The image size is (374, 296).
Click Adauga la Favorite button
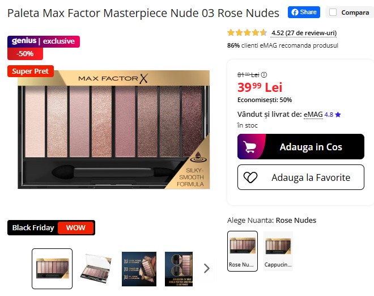point(301,177)
